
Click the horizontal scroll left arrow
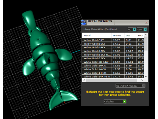[x=84, y=80]
